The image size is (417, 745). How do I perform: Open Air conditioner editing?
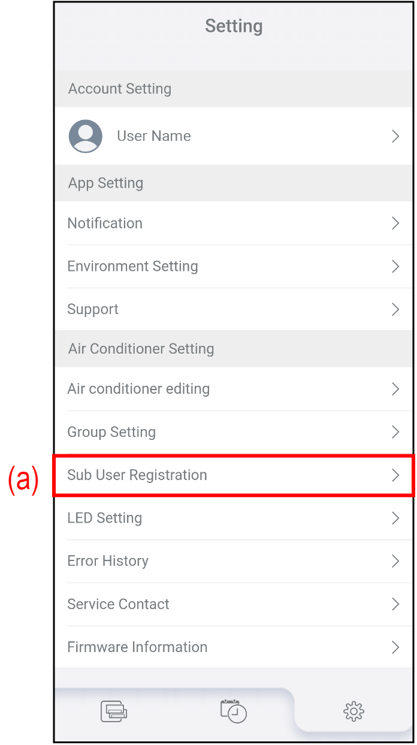[x=138, y=389]
